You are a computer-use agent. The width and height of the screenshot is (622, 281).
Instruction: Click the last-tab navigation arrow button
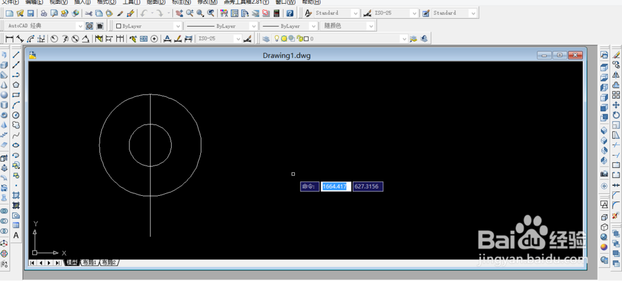58,262
